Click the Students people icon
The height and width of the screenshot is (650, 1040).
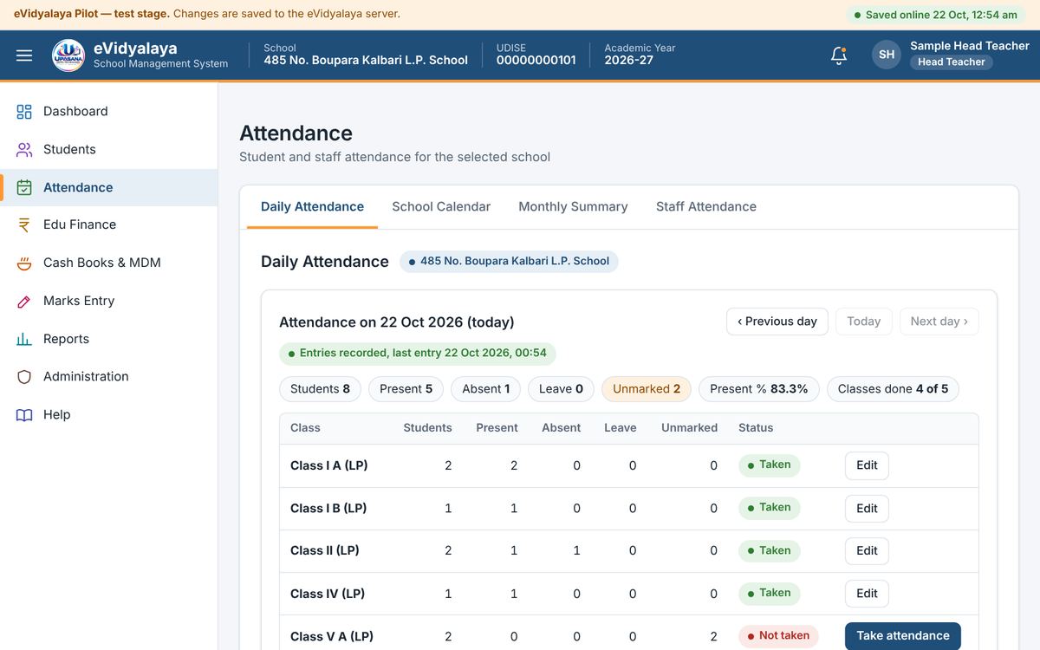pyautogui.click(x=24, y=149)
